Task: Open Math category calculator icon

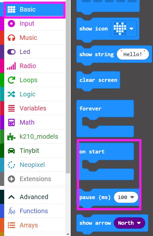Action: [x=11, y=123]
